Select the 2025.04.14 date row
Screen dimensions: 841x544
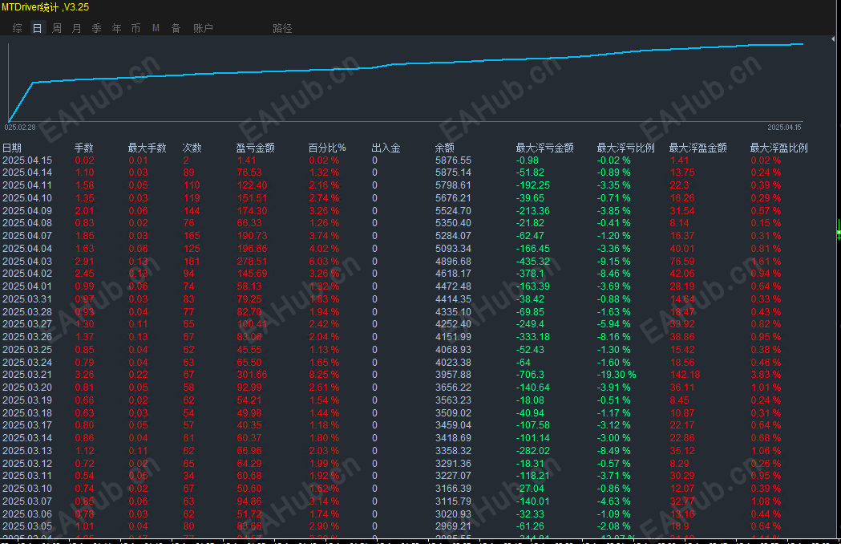(27, 173)
